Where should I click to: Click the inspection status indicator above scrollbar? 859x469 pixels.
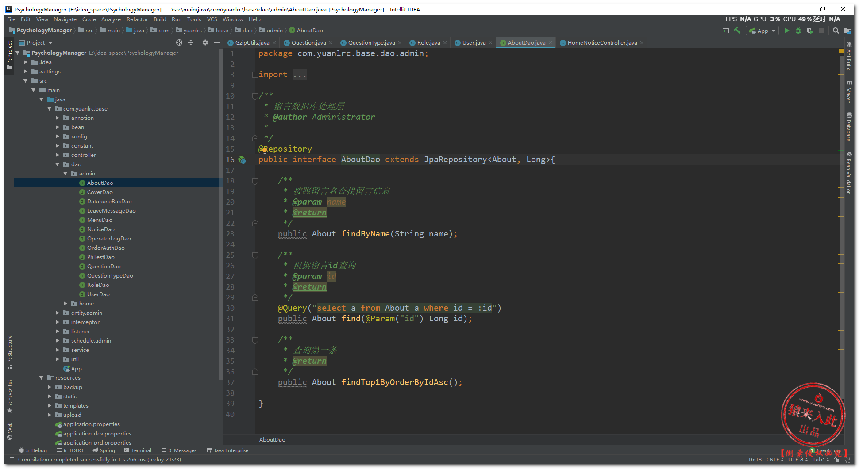click(x=841, y=52)
